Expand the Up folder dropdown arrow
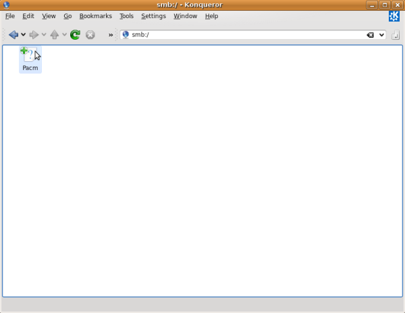 (x=65, y=34)
